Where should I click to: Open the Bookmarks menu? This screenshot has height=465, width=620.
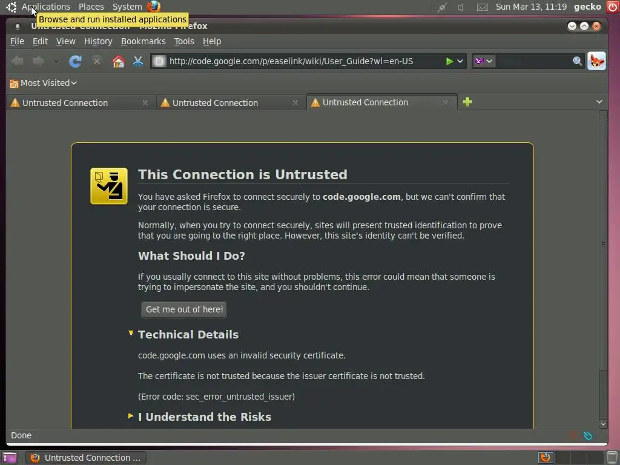pos(143,41)
